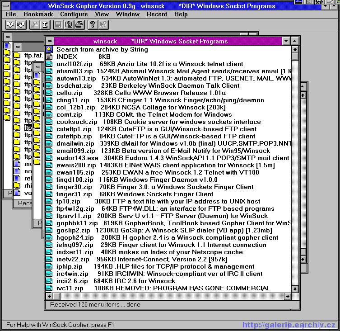
Task: Click the document icon next to INDEX
Action: 49,57
